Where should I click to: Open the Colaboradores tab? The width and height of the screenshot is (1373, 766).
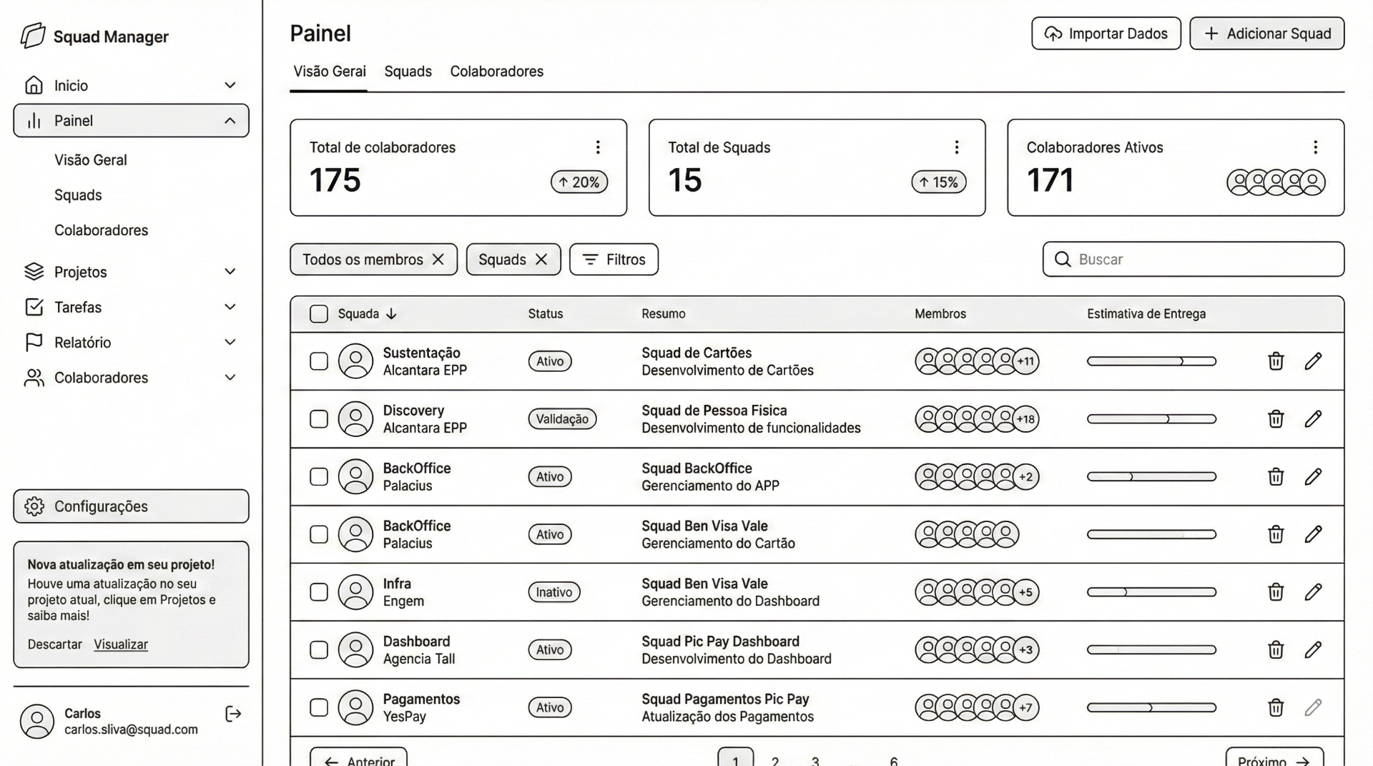[x=496, y=72]
